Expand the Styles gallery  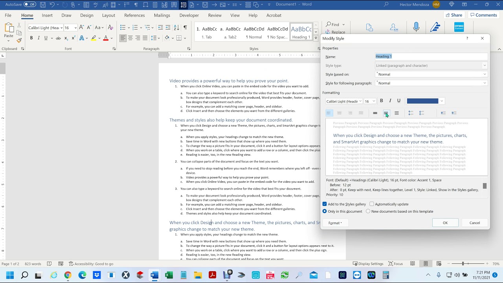click(316, 38)
